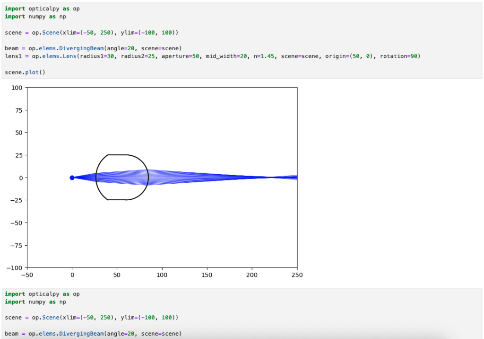Click the lens outline in the plot
Image resolution: width=484 pixels, height=339 pixels.
click(x=122, y=177)
